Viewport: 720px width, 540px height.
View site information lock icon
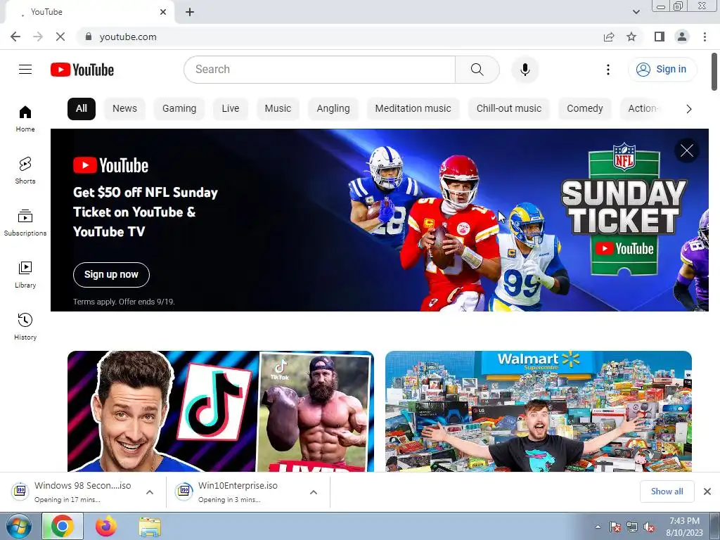tap(89, 37)
